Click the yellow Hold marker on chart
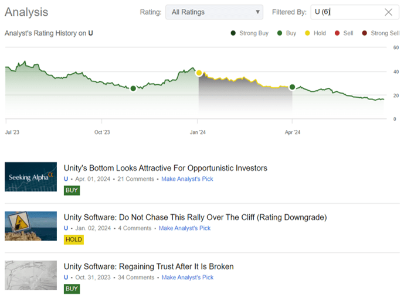 click(199, 73)
